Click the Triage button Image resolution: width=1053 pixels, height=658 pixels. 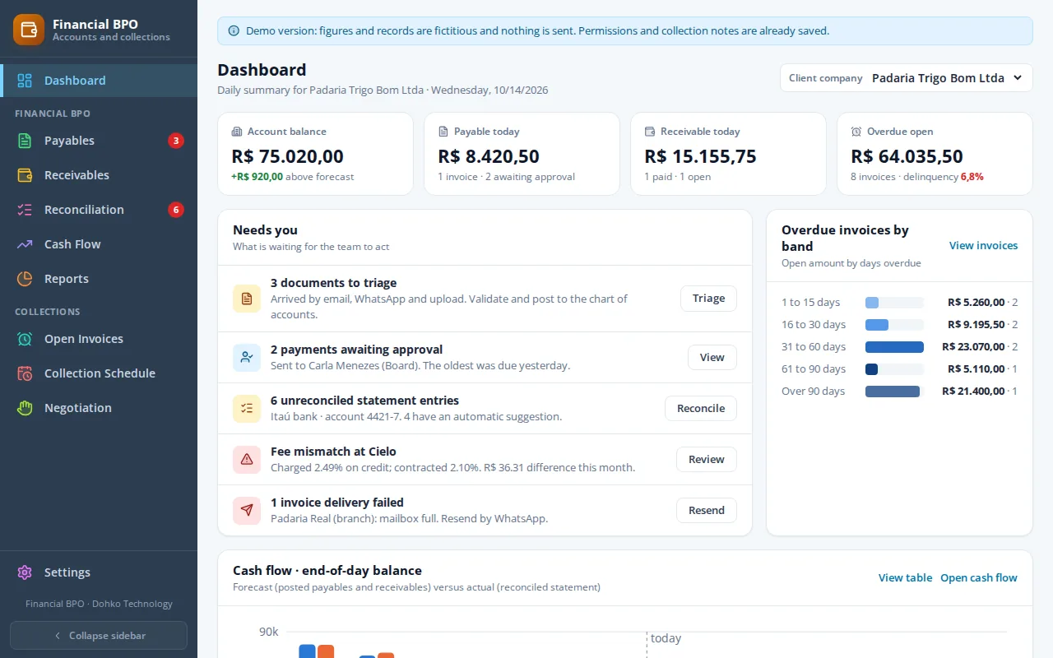click(708, 299)
